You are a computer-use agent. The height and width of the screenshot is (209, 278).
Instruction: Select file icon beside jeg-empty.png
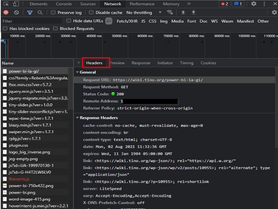[x=5, y=159]
